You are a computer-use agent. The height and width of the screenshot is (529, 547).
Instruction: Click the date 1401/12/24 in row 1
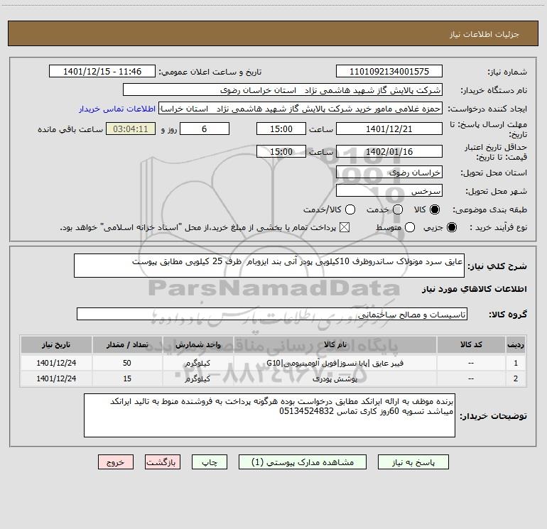56,363
